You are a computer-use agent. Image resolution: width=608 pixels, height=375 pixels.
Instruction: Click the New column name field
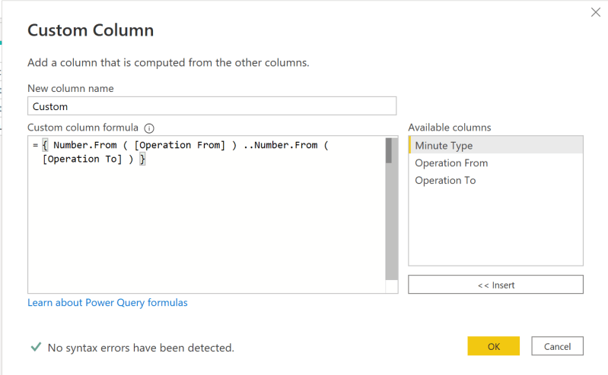point(212,106)
